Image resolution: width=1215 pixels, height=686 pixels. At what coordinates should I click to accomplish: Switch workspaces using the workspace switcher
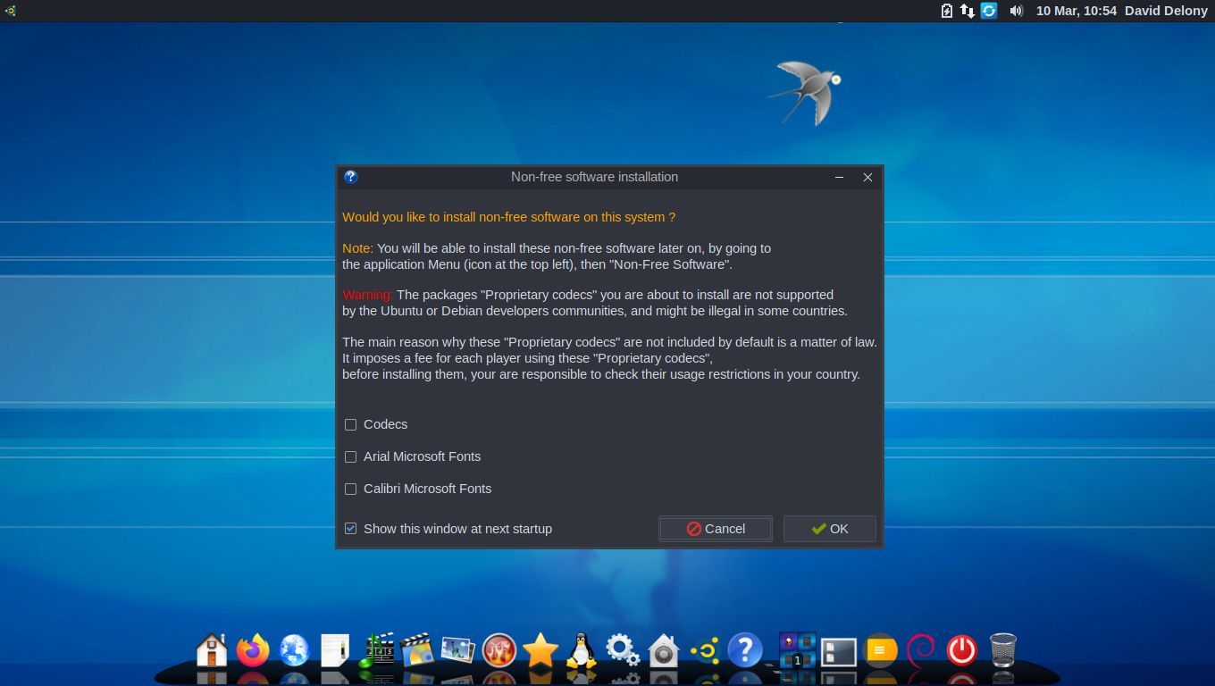click(x=797, y=650)
